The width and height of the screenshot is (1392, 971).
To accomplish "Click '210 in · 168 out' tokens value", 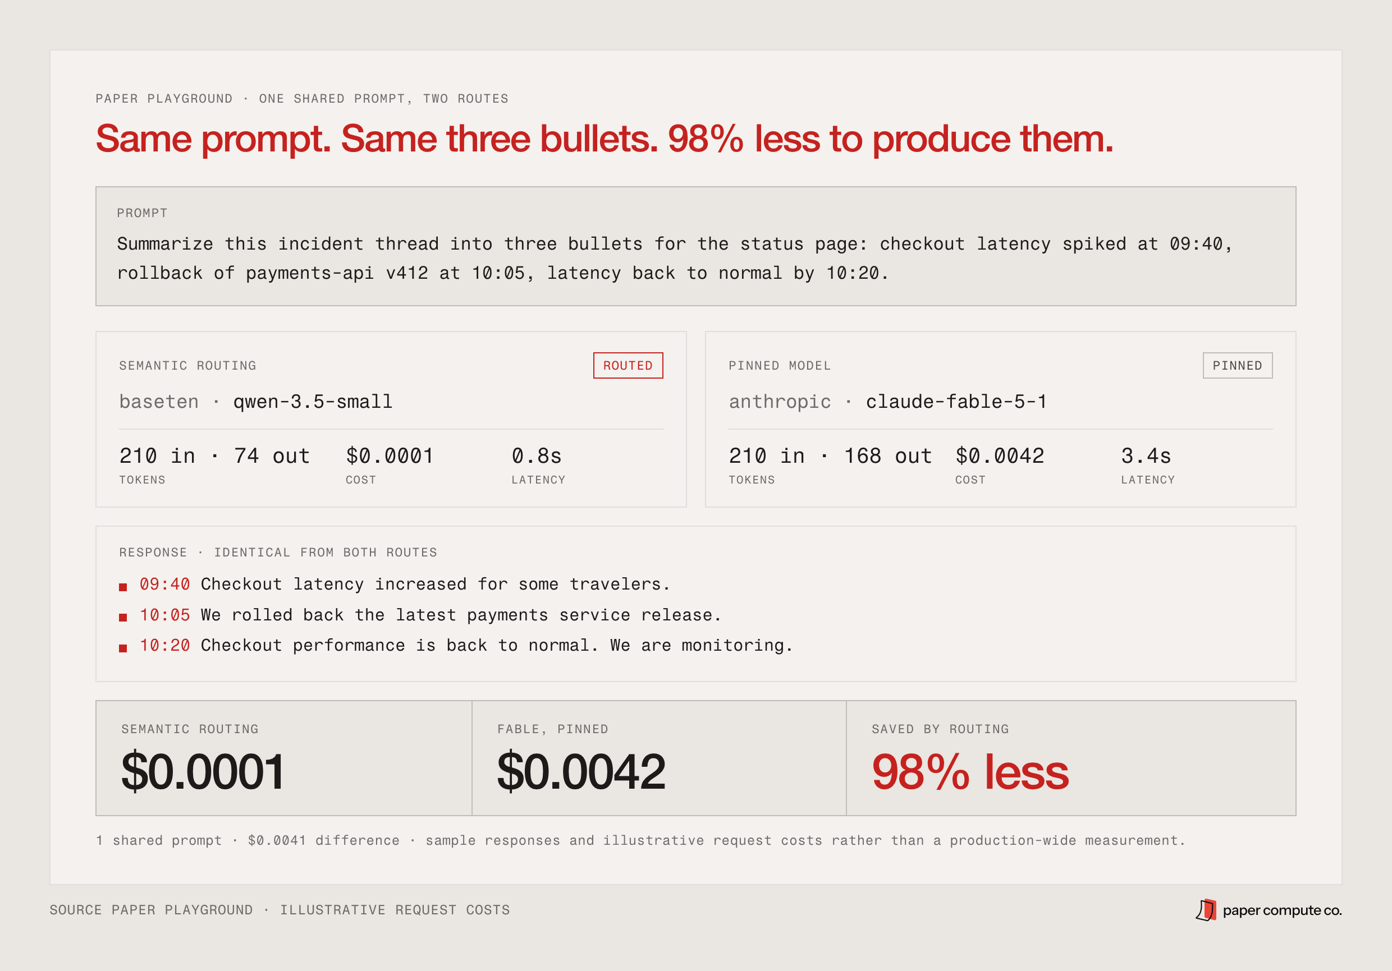I will pyautogui.click(x=830, y=455).
